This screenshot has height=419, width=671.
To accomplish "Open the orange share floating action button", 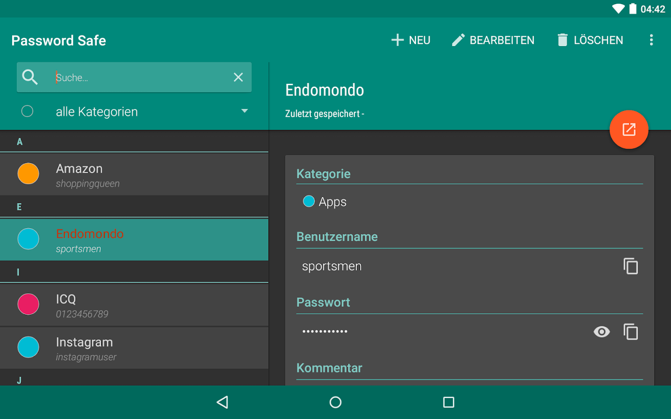I will coord(629,129).
